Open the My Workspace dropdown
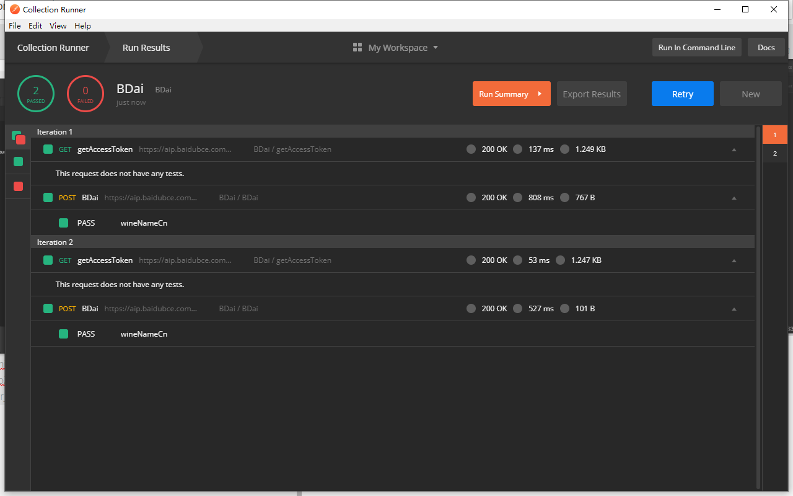Viewport: 793px width, 496px height. [x=403, y=48]
